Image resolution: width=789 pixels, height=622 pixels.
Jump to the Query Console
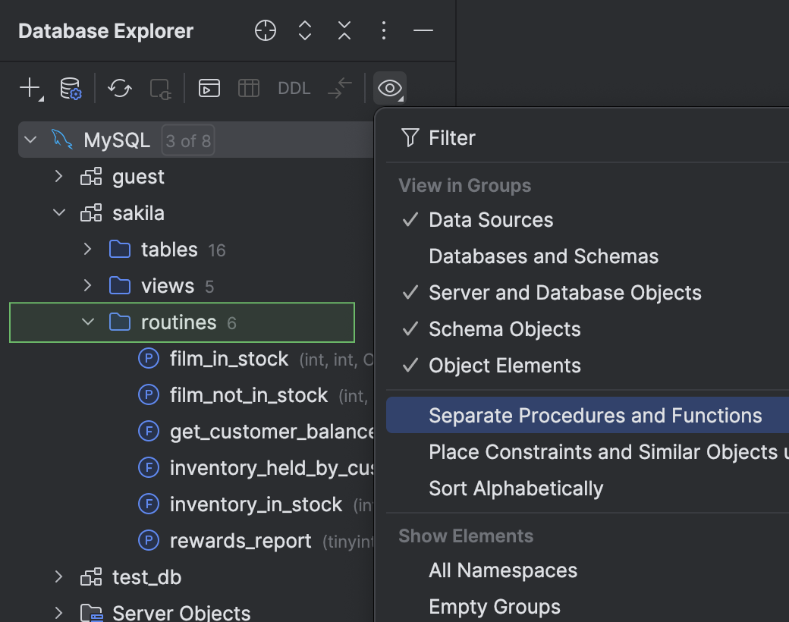click(209, 87)
